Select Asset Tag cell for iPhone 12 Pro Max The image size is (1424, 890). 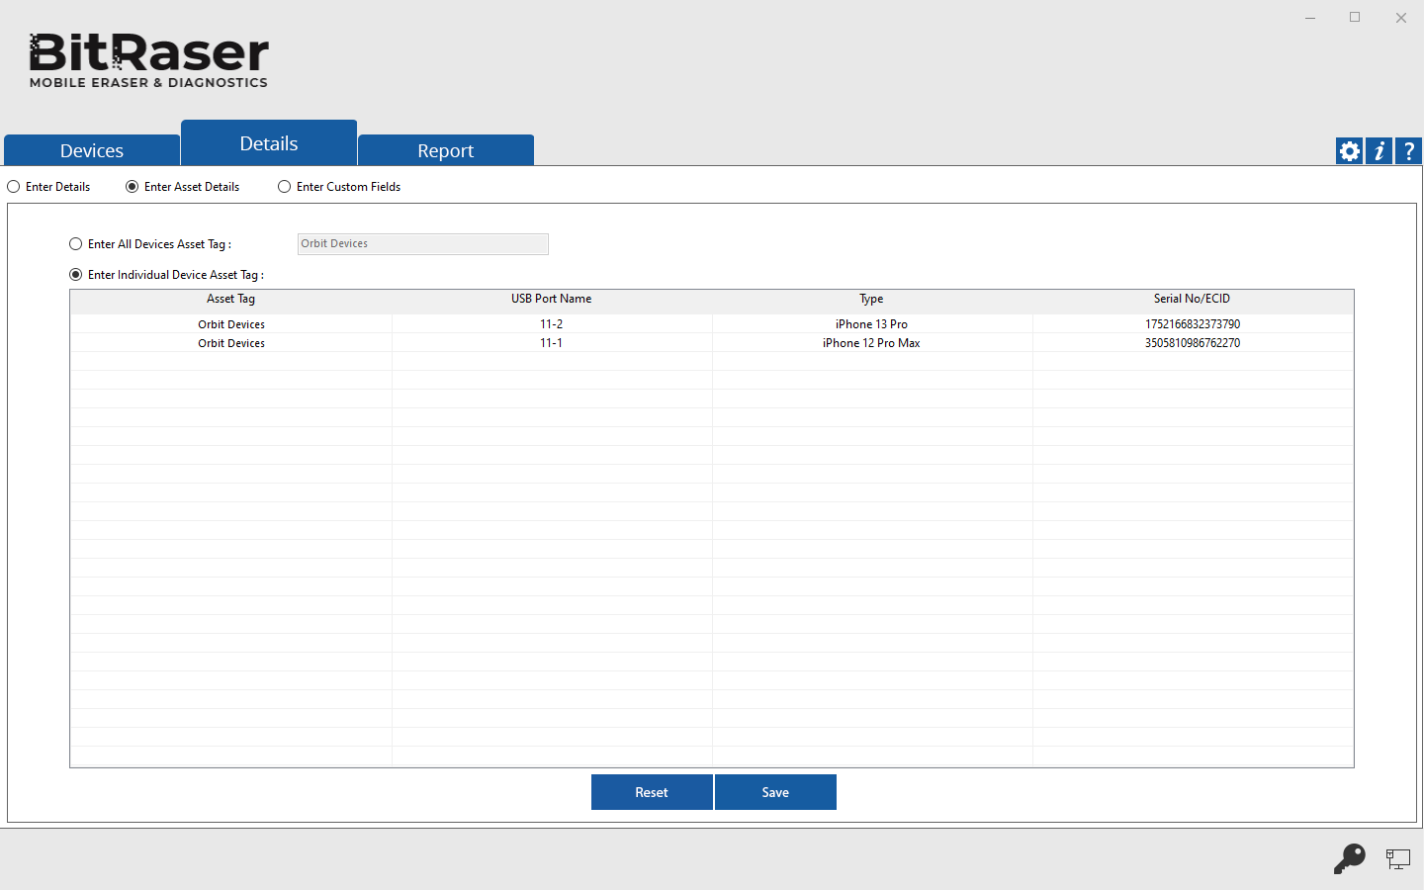pos(231,343)
